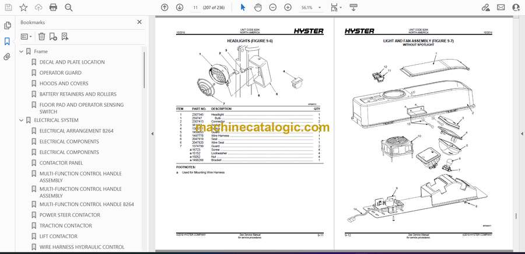Click the share link icon
Viewport: 525px width, 254px height.
click(485, 8)
